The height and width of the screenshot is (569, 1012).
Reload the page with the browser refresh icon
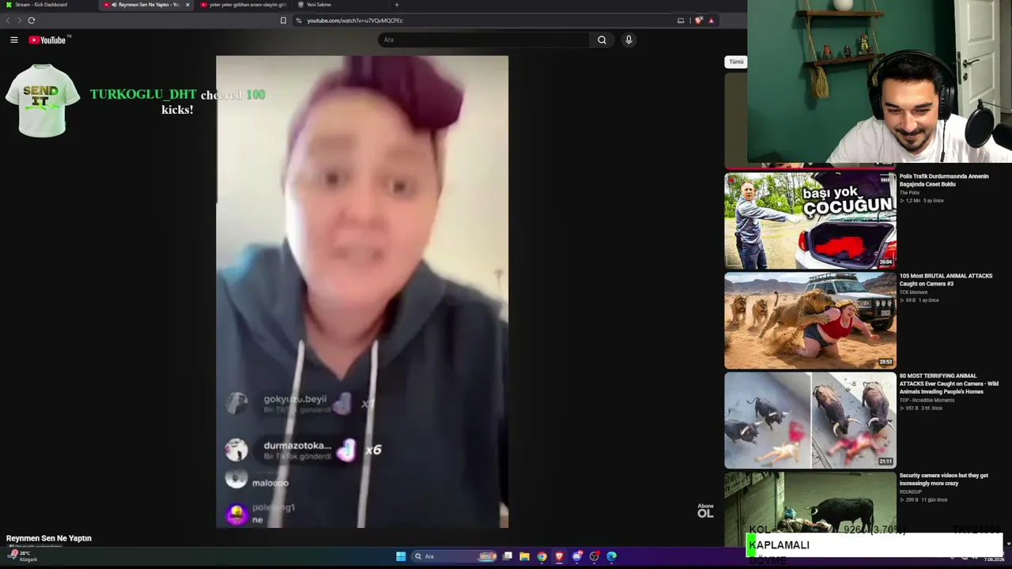coord(32,21)
